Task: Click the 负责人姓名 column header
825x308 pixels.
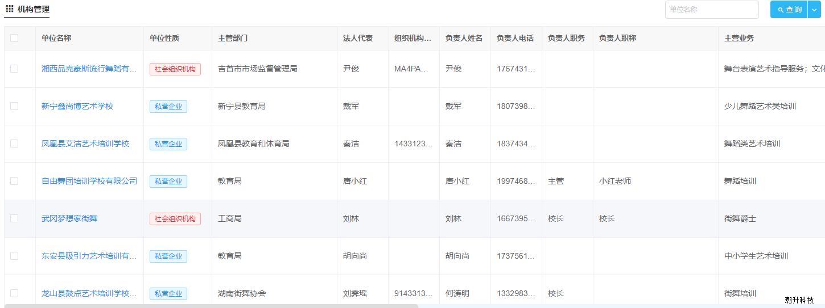Action: coord(464,38)
